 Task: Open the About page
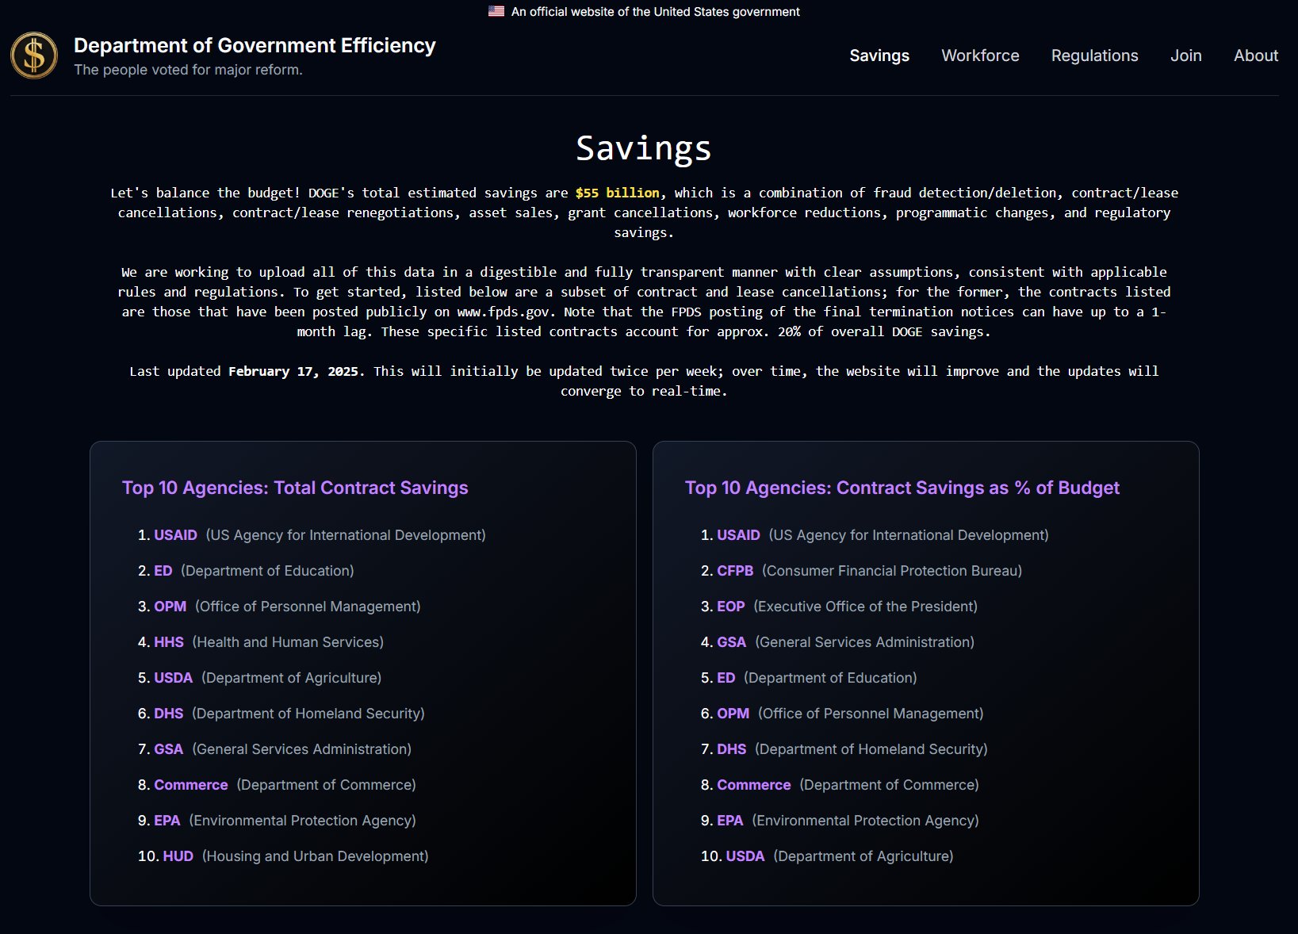tap(1256, 56)
